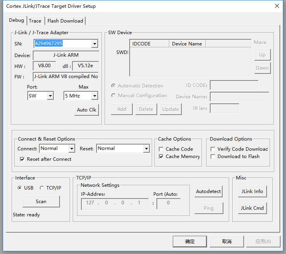Switch to the Trace tab
Screen dimensions: 286x254
coord(35,21)
